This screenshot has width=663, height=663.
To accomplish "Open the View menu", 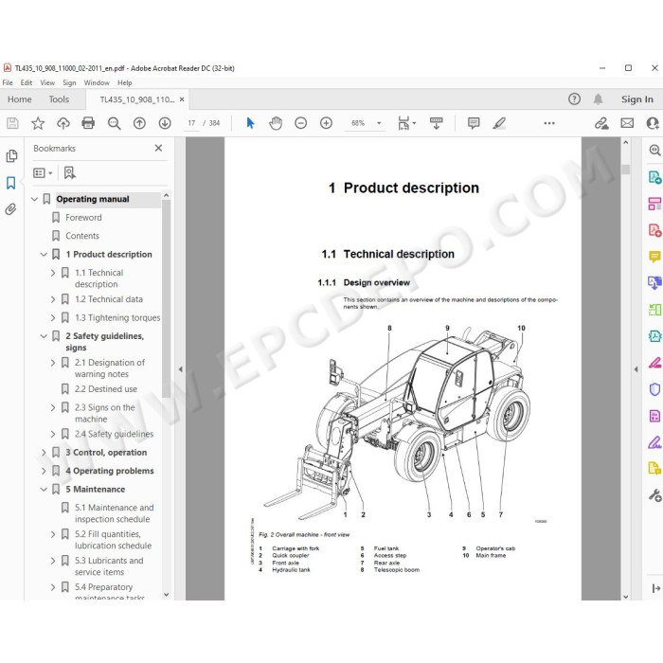I will [47, 82].
